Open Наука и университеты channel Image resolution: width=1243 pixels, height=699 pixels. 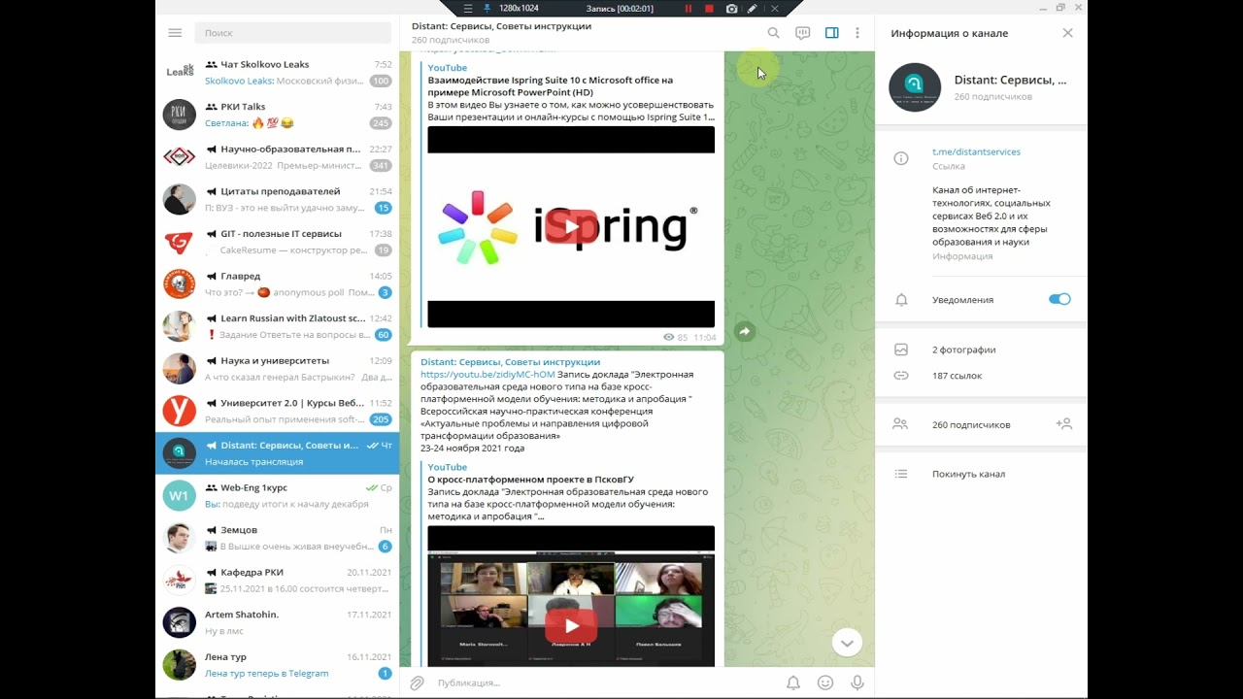277,368
